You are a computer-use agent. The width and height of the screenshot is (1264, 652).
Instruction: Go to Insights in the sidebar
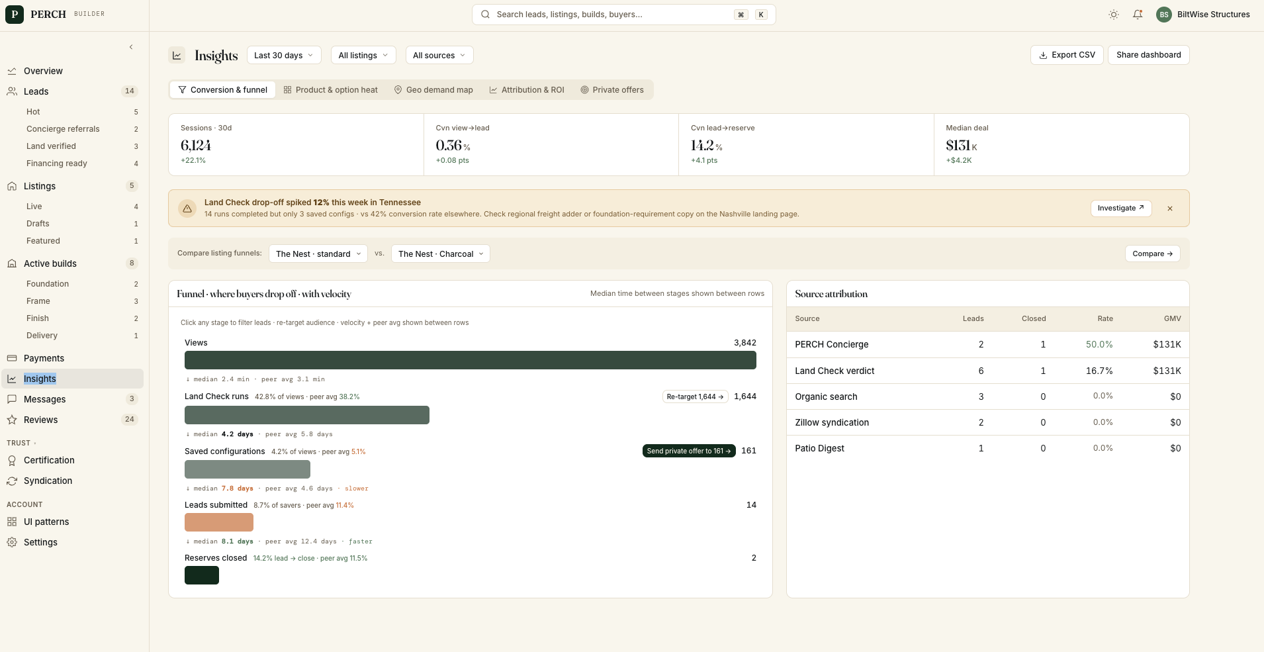(73, 379)
